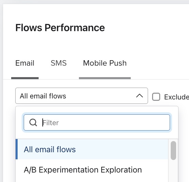
Task: Select the Mobile Push tab
Action: pos(105,63)
